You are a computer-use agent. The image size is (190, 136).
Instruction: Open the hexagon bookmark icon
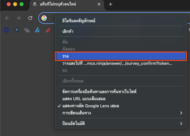17,30
